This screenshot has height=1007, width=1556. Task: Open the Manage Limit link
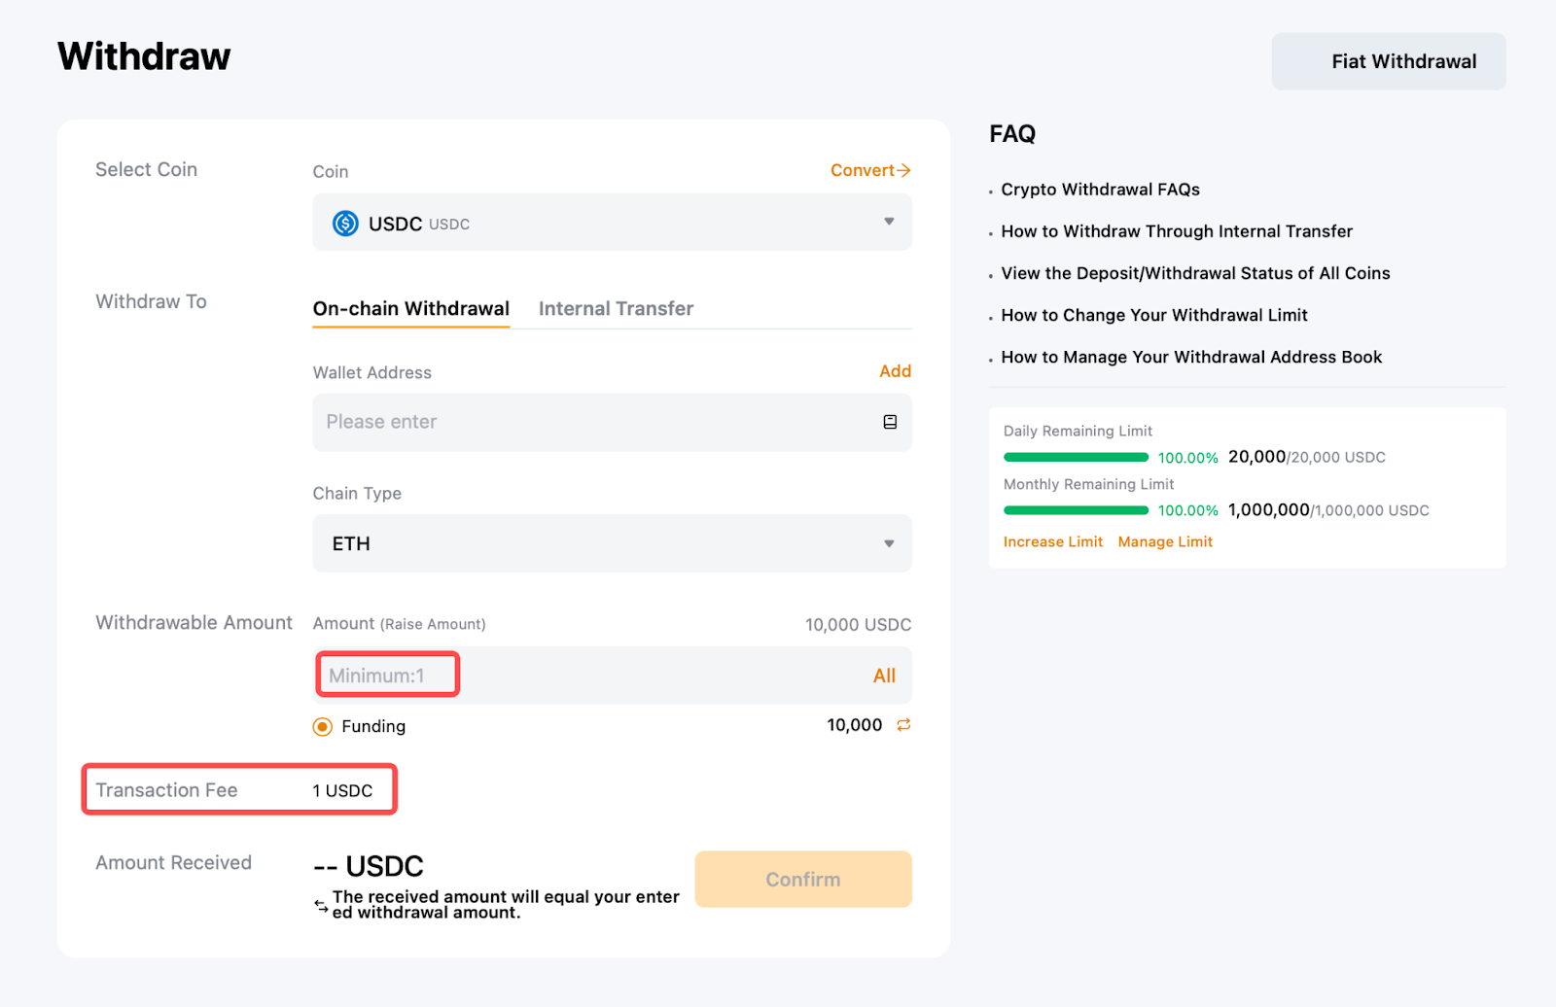(x=1165, y=542)
